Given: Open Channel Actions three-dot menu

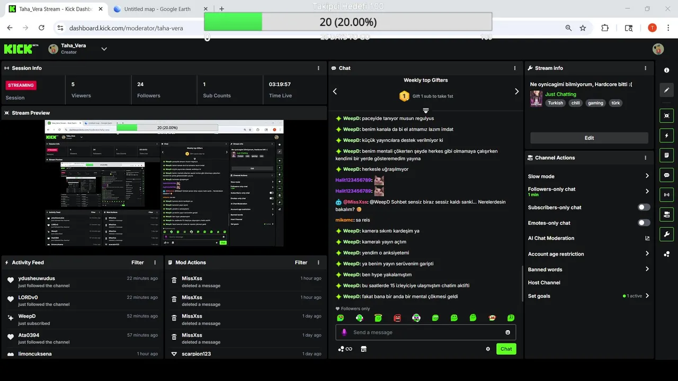Looking at the screenshot, I should coord(645,158).
